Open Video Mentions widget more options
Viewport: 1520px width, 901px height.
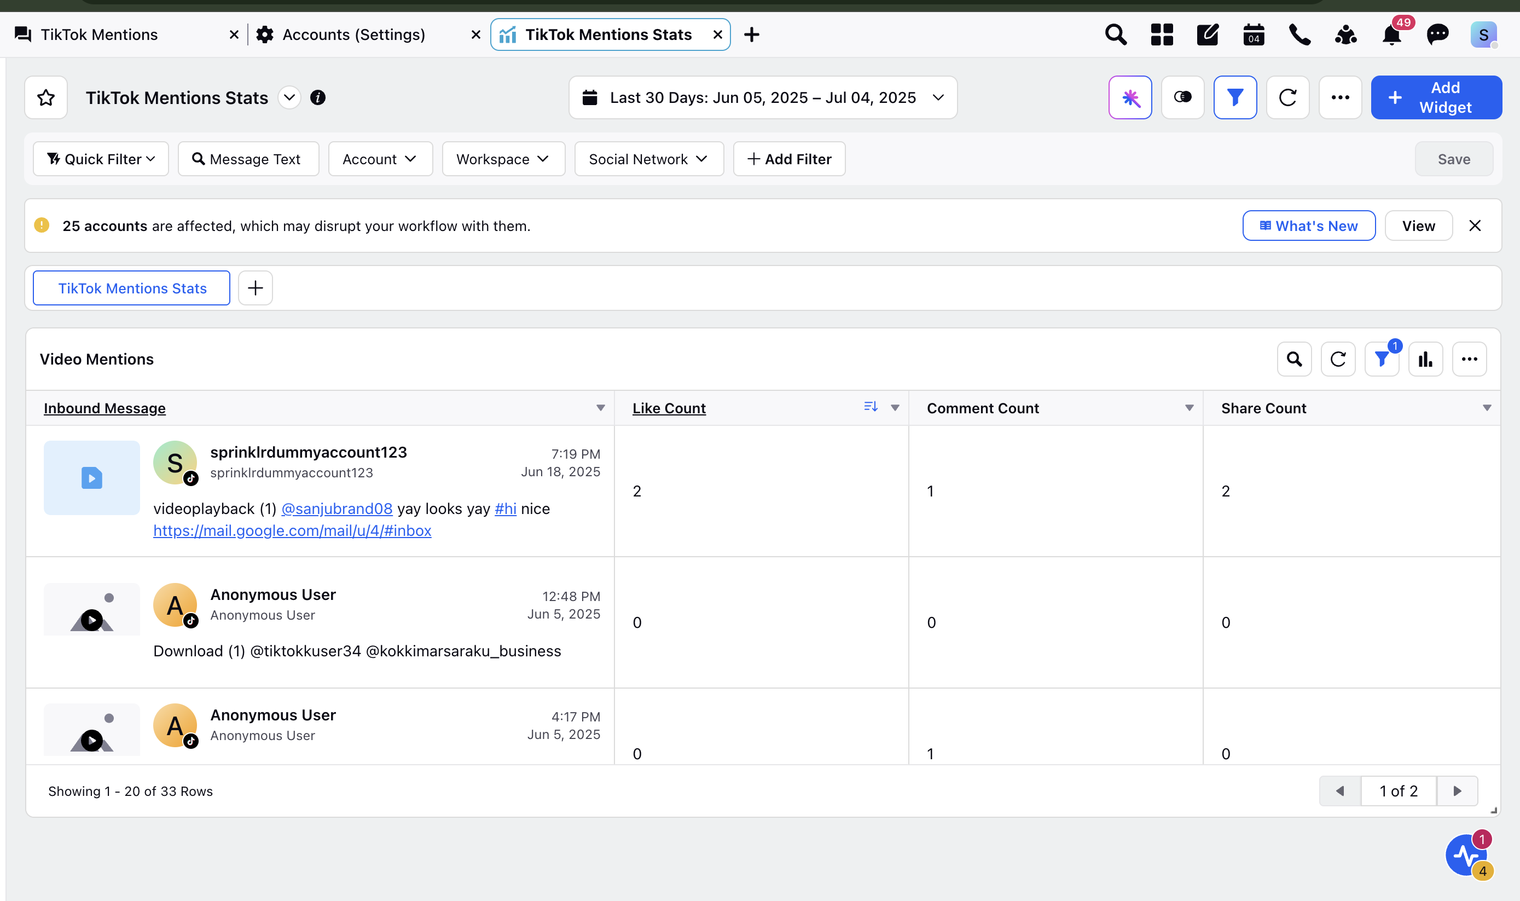pyautogui.click(x=1469, y=359)
